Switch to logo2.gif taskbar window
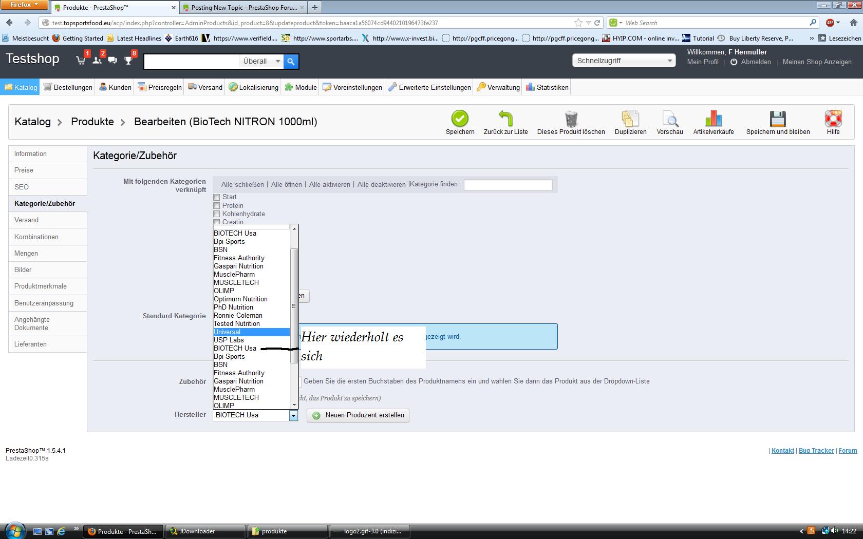Image resolution: width=863 pixels, height=539 pixels. click(369, 531)
